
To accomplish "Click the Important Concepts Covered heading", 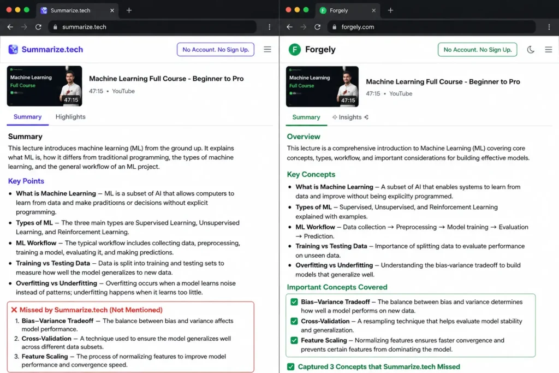I will pos(337,287).
